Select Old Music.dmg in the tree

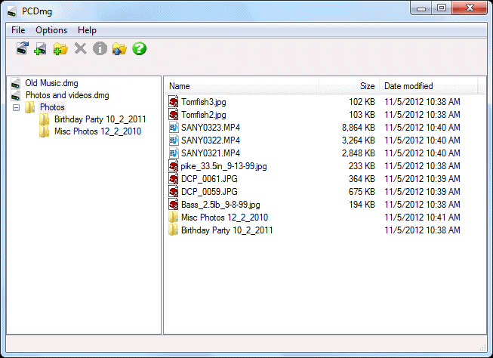pos(51,83)
